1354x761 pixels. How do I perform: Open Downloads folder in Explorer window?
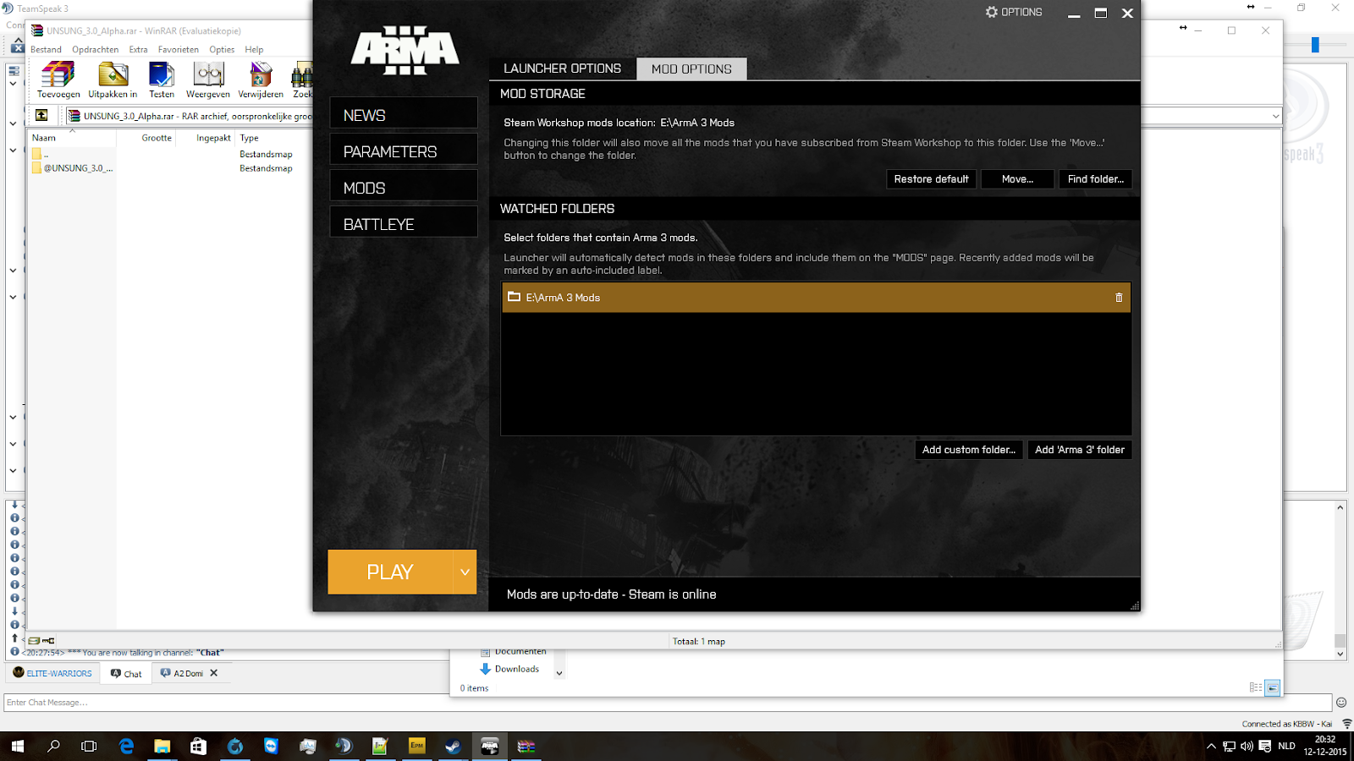point(509,669)
